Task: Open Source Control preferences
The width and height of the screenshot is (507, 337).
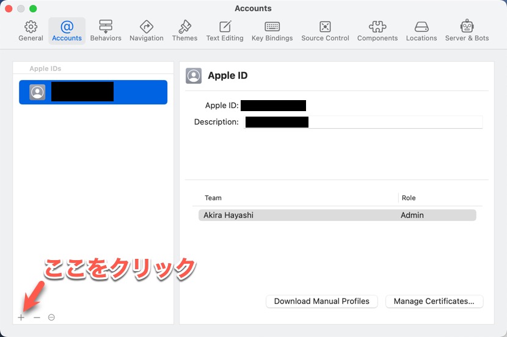Action: pyautogui.click(x=326, y=31)
